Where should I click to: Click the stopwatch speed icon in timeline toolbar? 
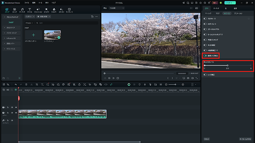pos(79,85)
